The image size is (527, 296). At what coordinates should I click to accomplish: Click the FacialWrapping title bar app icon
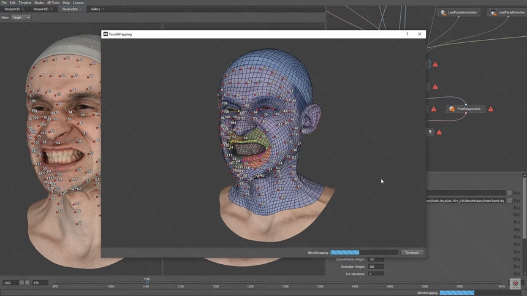105,34
